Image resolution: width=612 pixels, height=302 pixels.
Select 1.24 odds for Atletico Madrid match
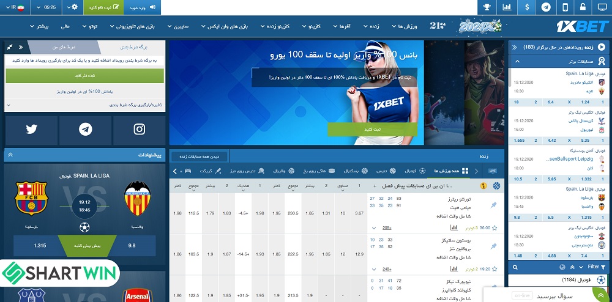tap(584, 102)
